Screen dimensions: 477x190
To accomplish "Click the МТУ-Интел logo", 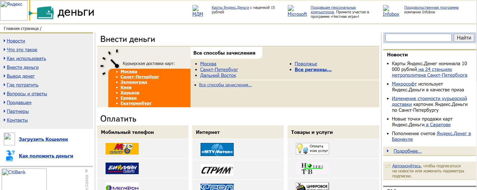I will pyautogui.click(x=217, y=149).
